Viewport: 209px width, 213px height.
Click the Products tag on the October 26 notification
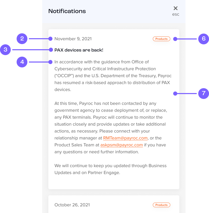coord(161,205)
